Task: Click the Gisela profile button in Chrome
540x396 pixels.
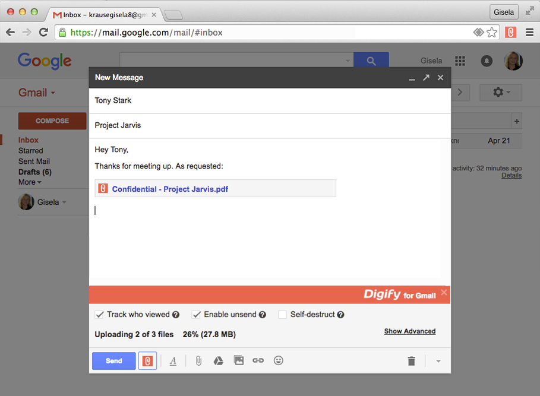Action: pos(504,12)
